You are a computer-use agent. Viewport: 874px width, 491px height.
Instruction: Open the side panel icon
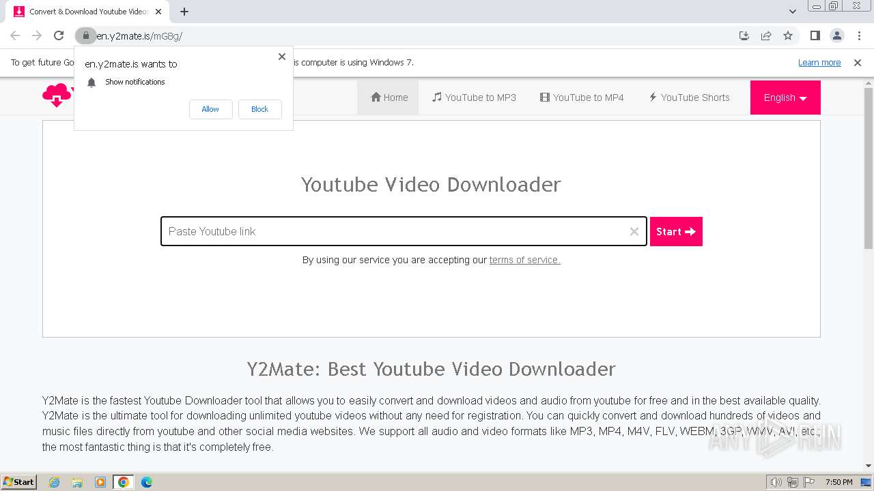point(815,35)
